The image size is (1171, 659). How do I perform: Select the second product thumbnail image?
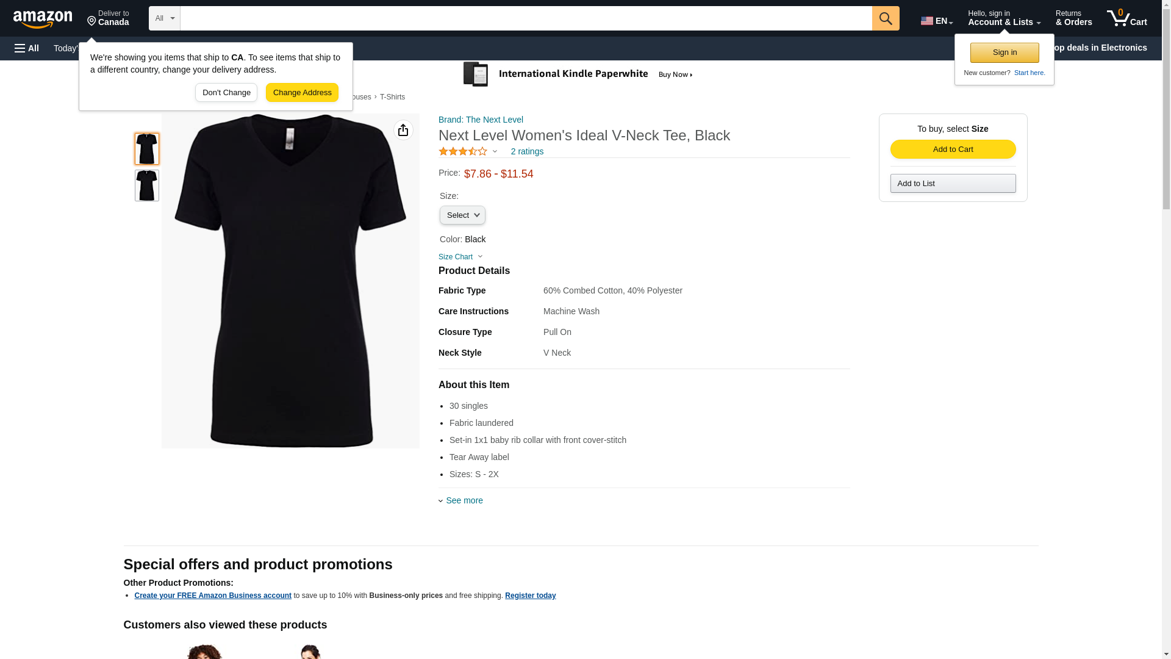pyautogui.click(x=147, y=185)
